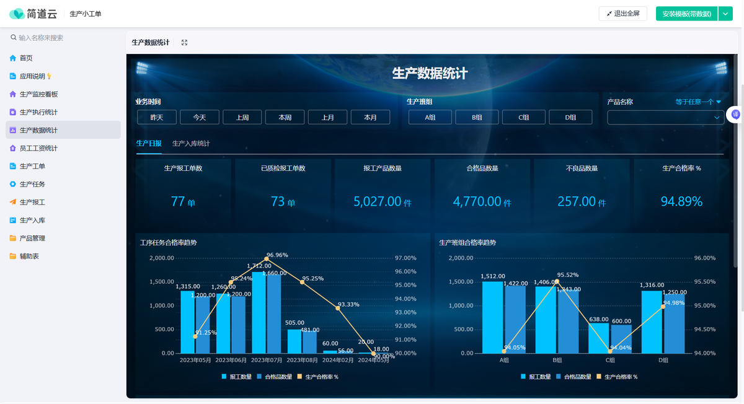The width and height of the screenshot is (744, 404).
Task: Filter by 本月
Action: (370, 117)
